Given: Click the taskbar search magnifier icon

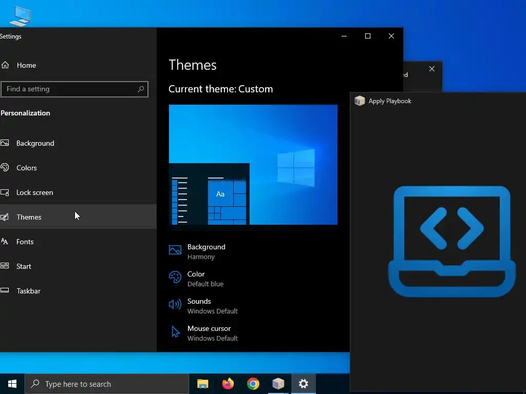Looking at the screenshot, I should pyautogui.click(x=35, y=384).
